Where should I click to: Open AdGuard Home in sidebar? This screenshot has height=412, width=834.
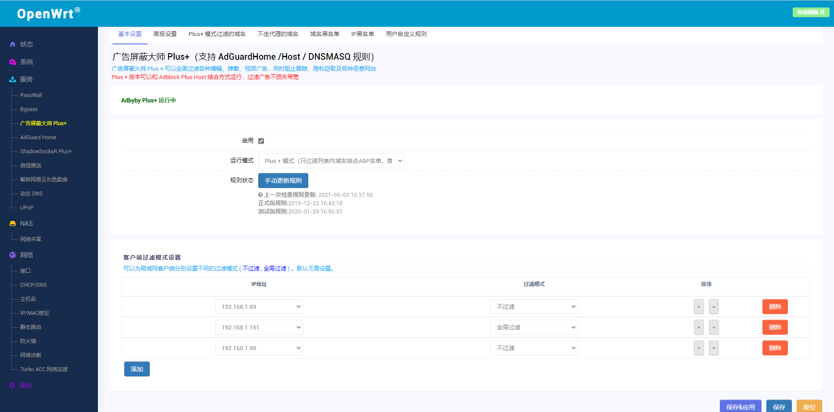click(x=38, y=137)
